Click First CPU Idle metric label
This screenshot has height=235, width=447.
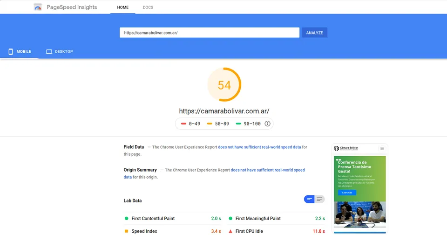[x=249, y=231]
